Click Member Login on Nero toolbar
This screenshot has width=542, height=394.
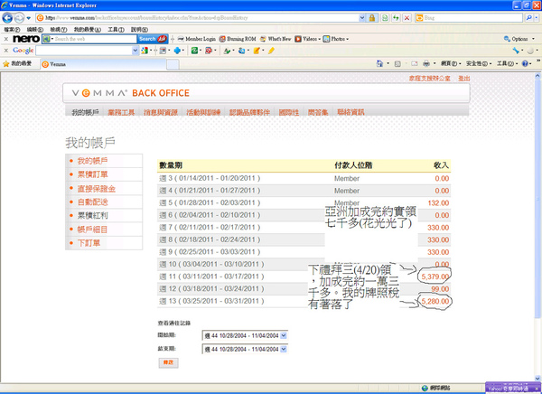click(x=197, y=39)
